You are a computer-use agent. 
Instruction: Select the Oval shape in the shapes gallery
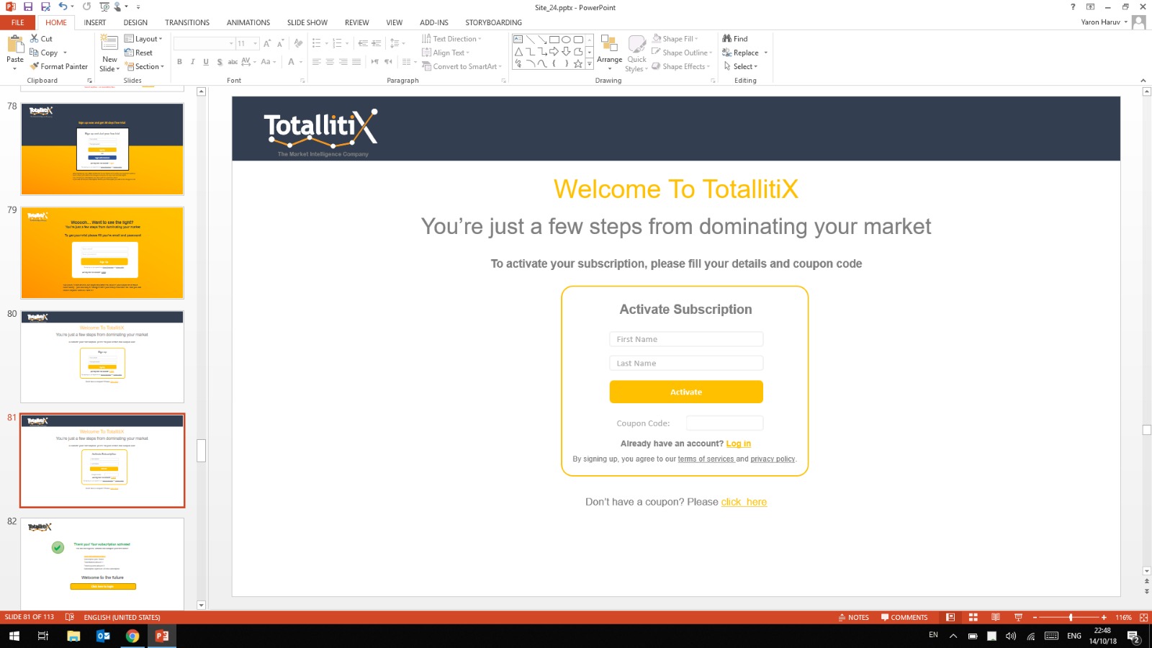point(567,40)
